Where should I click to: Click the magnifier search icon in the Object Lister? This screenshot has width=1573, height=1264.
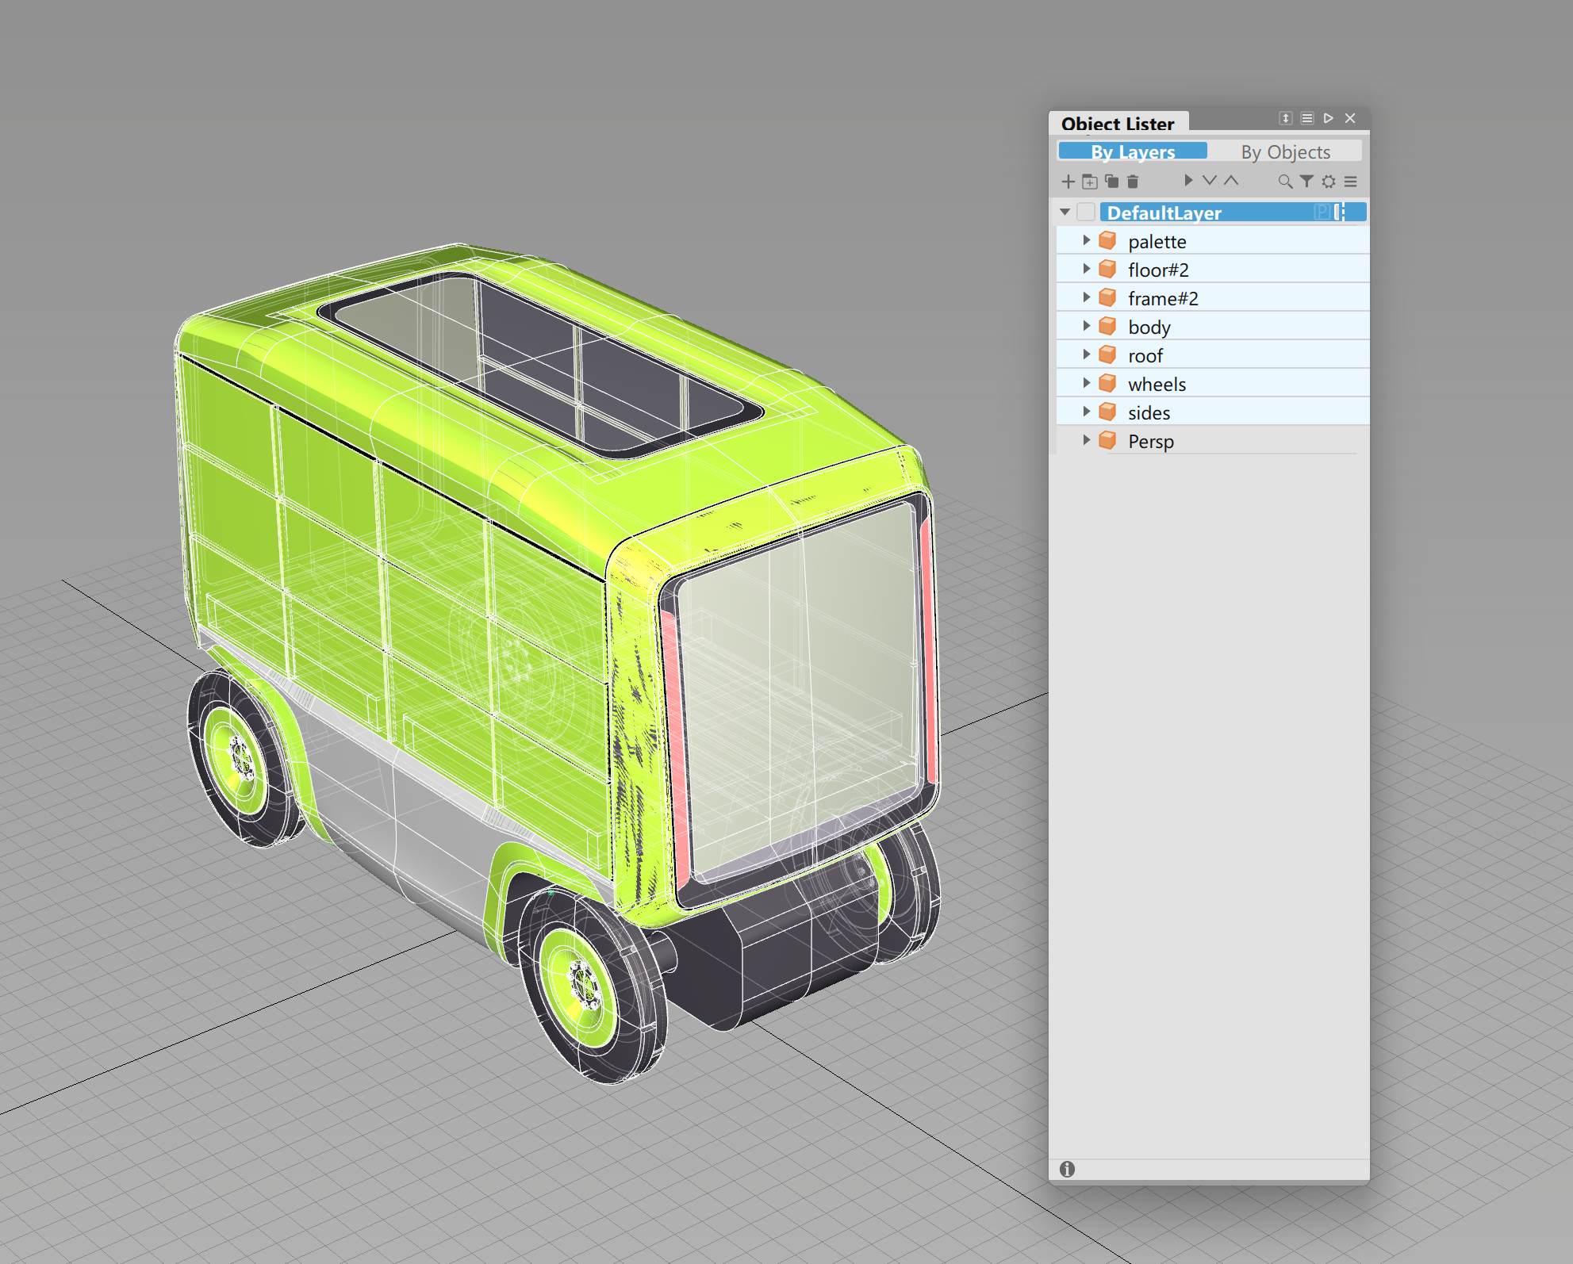pos(1285,182)
